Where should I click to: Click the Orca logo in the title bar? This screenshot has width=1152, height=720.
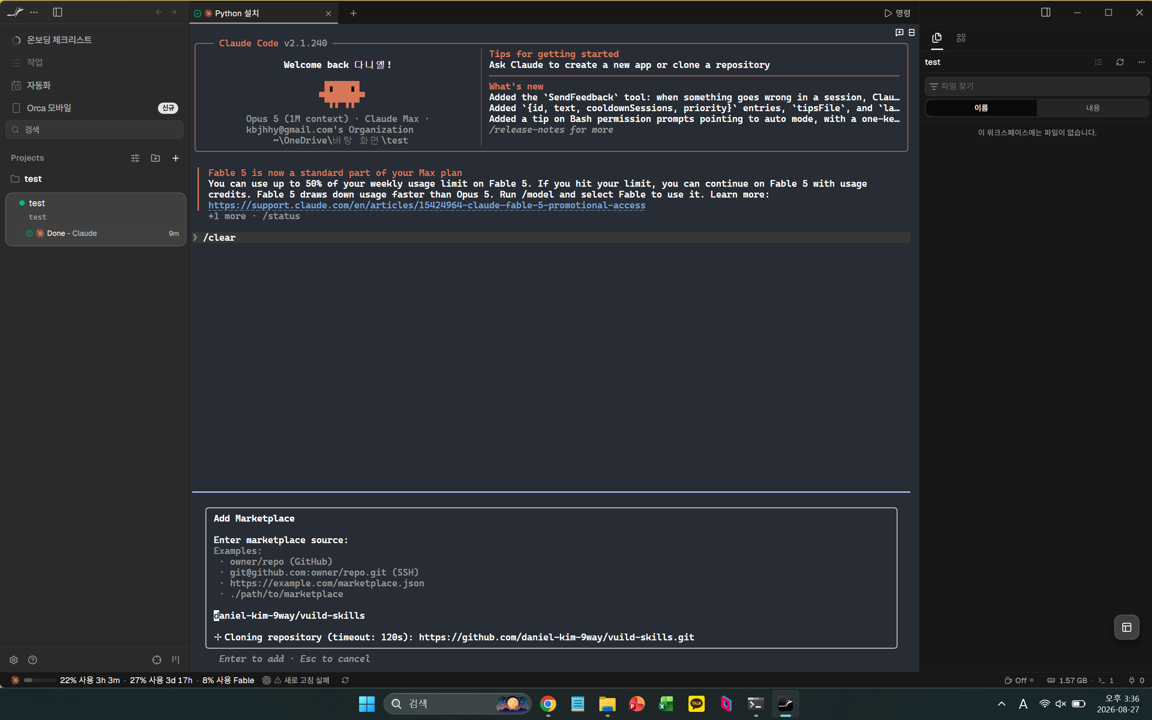tap(15, 13)
